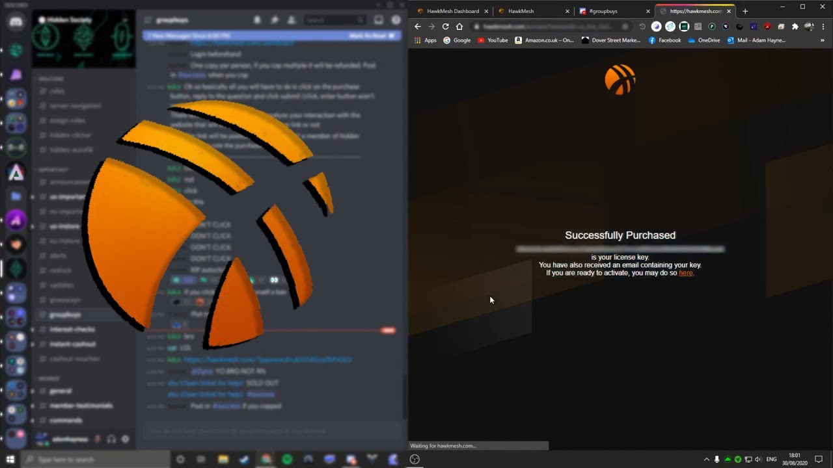Open Facebook bookmark
The image size is (833, 468).
(664, 40)
